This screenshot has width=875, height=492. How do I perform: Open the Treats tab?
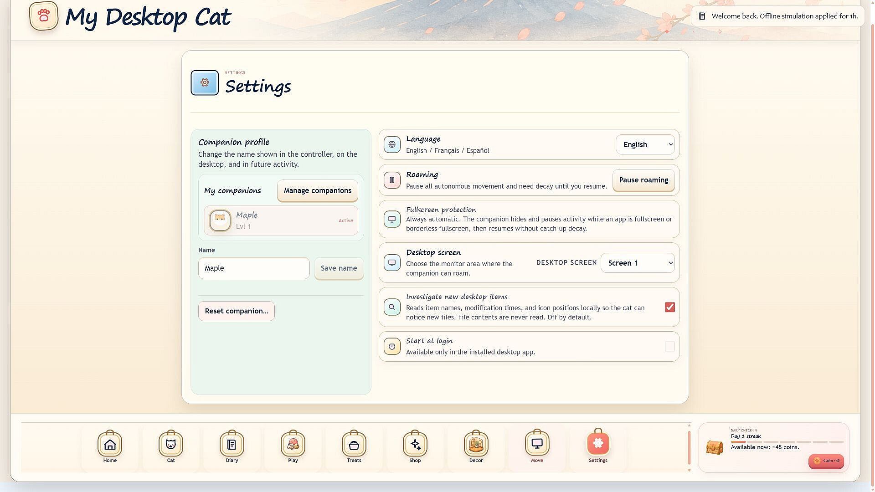tap(354, 446)
